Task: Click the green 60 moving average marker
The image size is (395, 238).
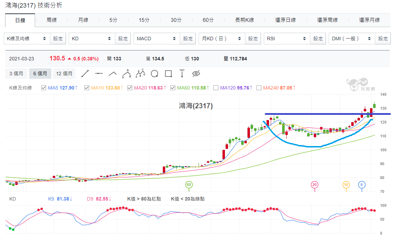Action: point(189,185)
